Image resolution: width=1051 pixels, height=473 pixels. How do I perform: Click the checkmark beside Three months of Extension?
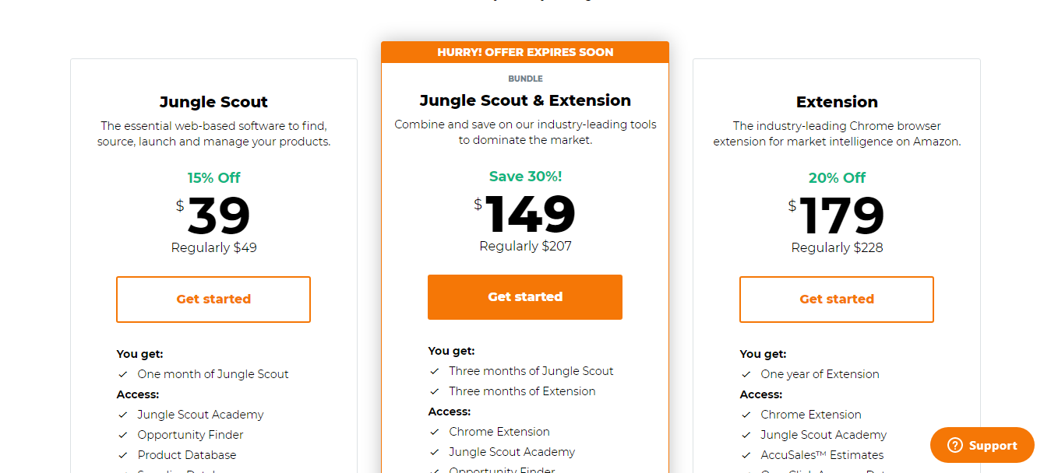(435, 391)
